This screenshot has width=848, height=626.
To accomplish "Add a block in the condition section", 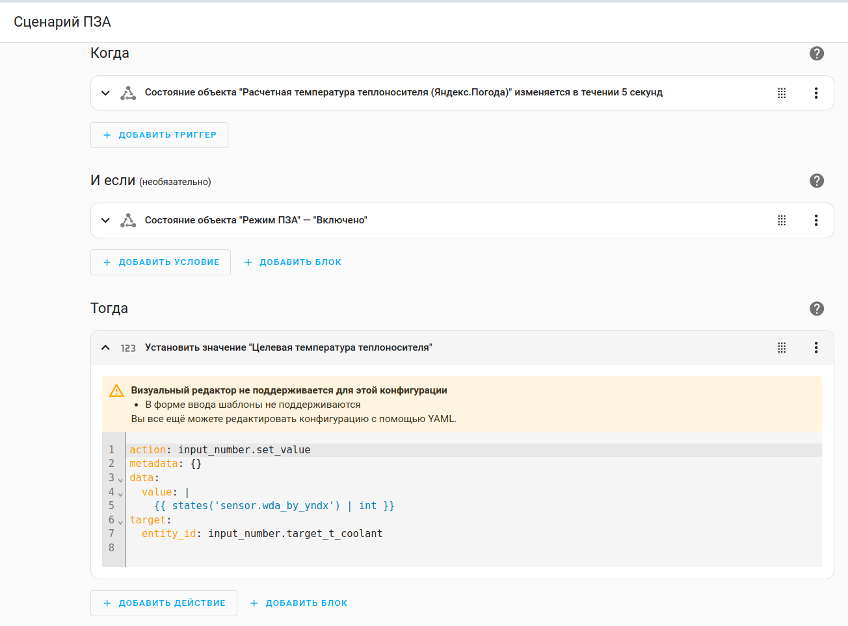I will pyautogui.click(x=293, y=262).
